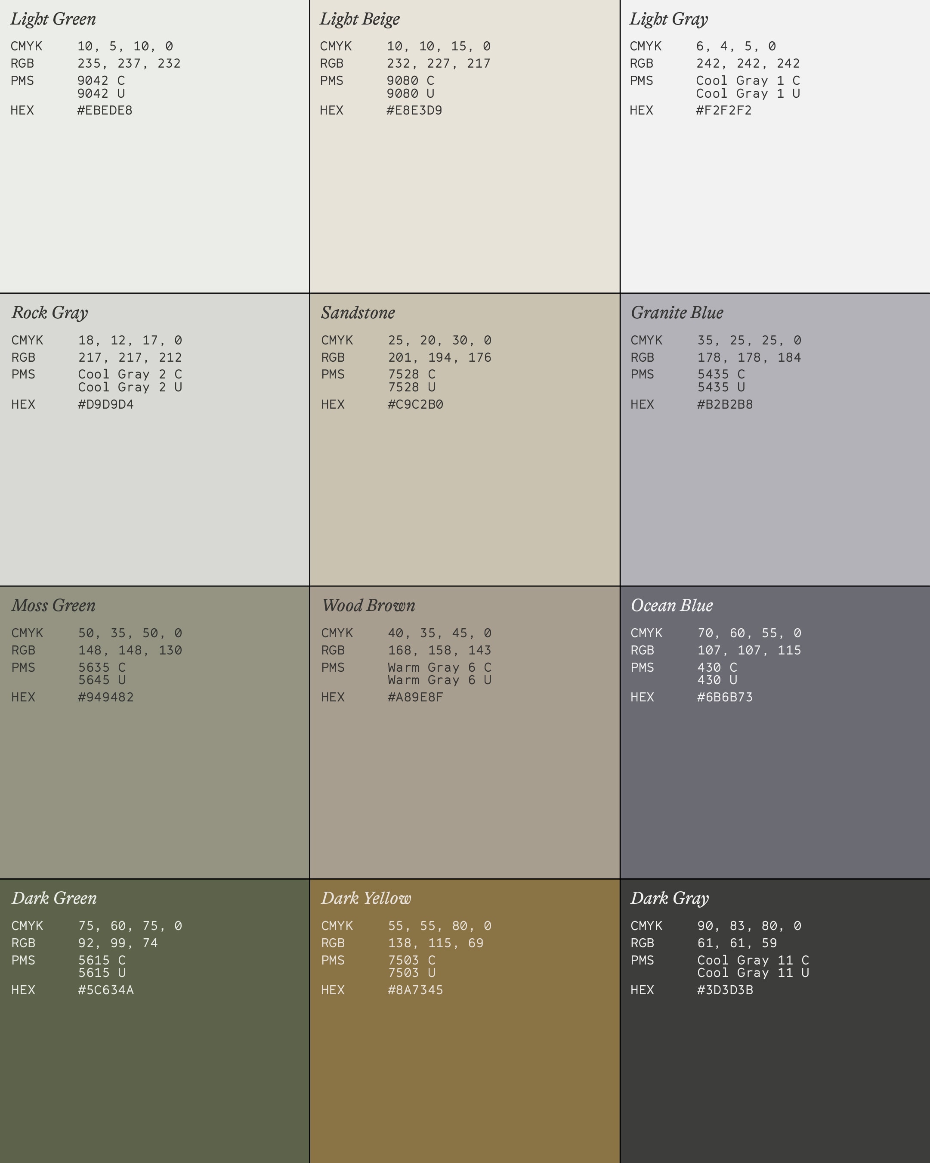Click the Cool Gray 11 C text
Viewport: 930px width, 1163px height.
click(x=753, y=960)
